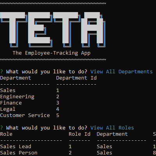The height and width of the screenshot is (156, 156).
Task: Click department id value 2
Action: [x=58, y=97]
